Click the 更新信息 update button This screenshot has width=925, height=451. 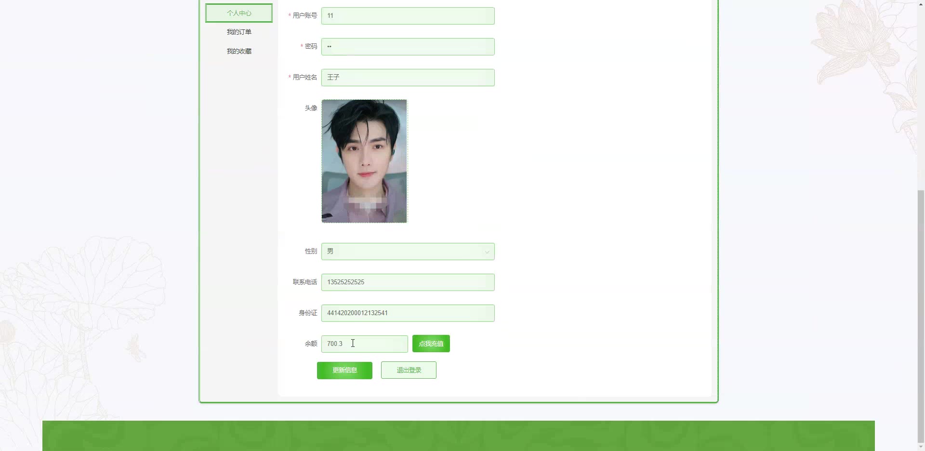point(344,371)
